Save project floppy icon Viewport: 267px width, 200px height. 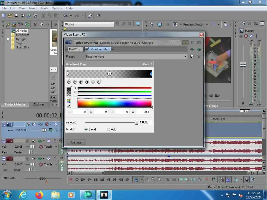(16, 16)
